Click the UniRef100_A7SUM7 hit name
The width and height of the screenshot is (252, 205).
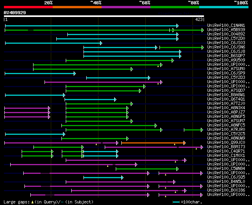(226, 121)
